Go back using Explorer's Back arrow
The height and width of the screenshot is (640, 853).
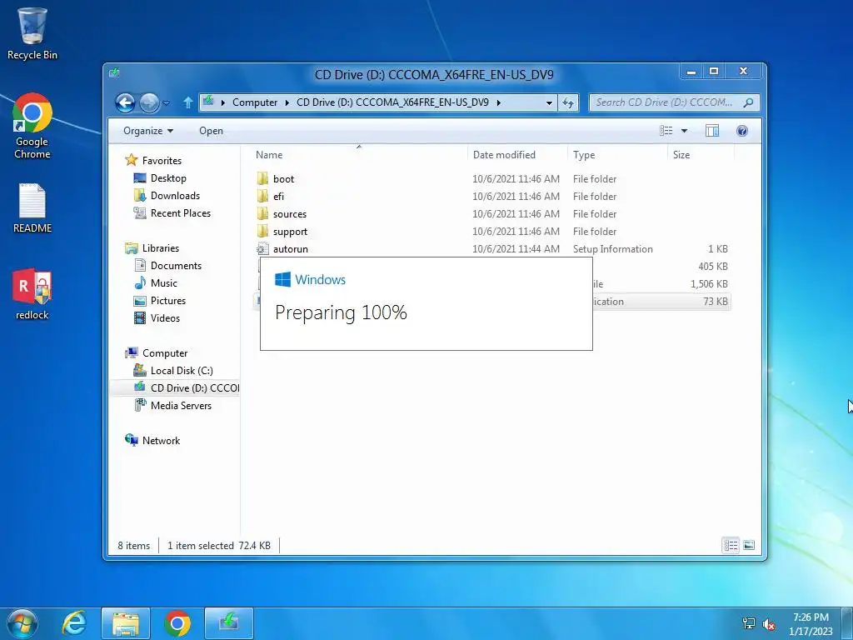click(125, 102)
